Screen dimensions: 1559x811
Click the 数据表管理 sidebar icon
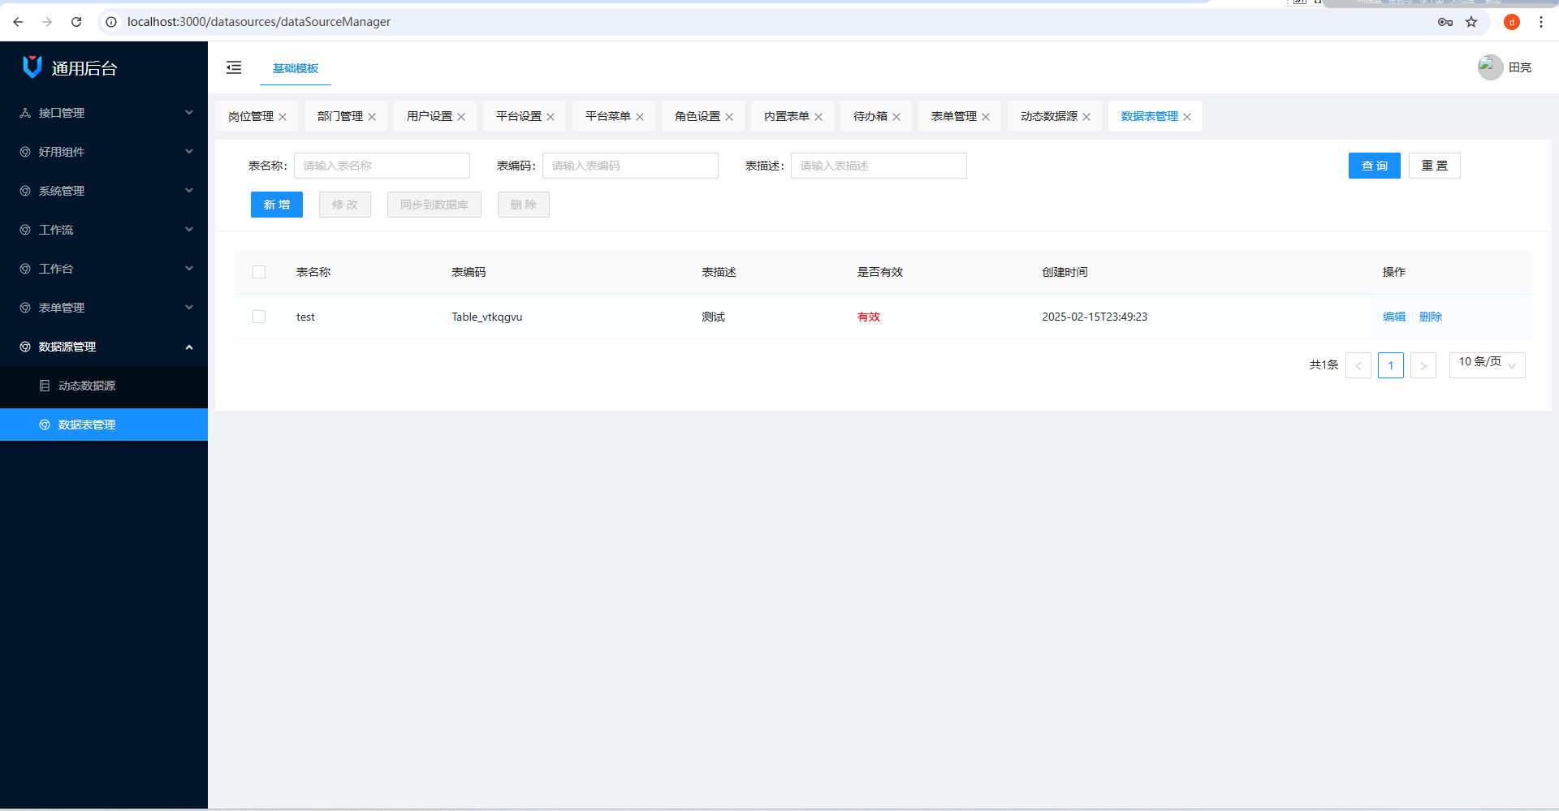(x=45, y=425)
